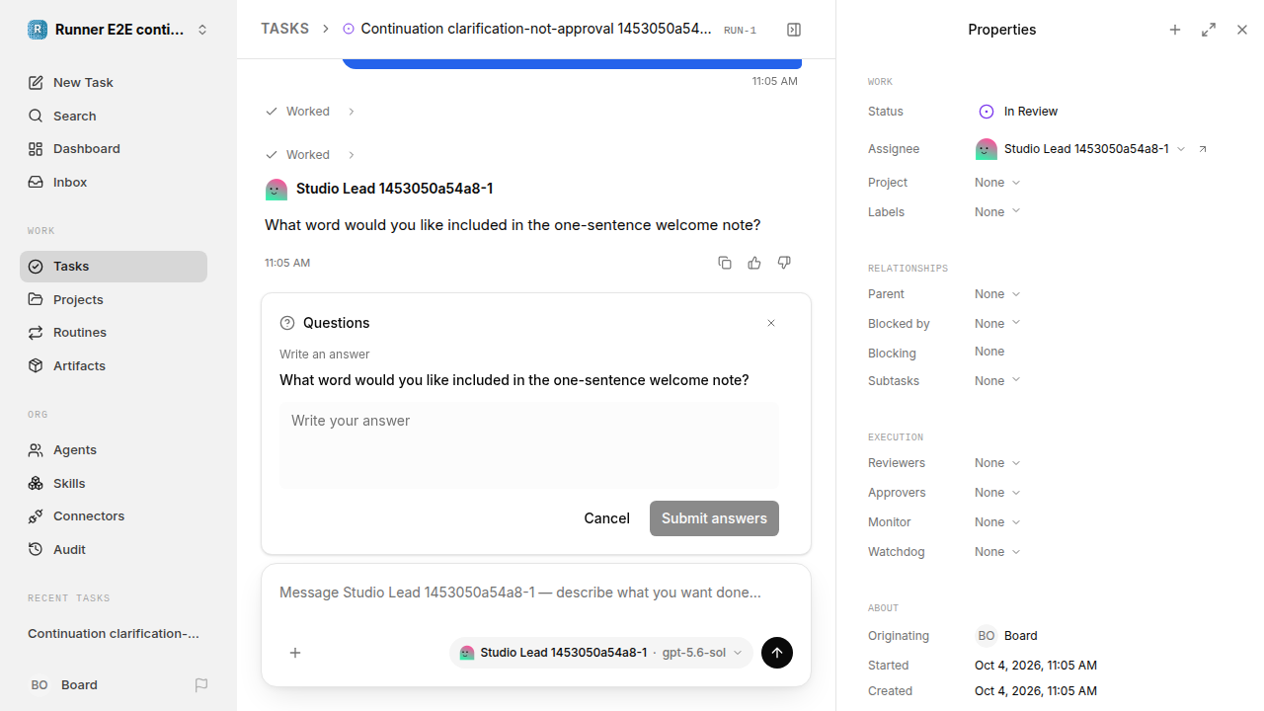The image size is (1264, 711).
Task: Give thumbs down to the message
Action: (x=784, y=263)
